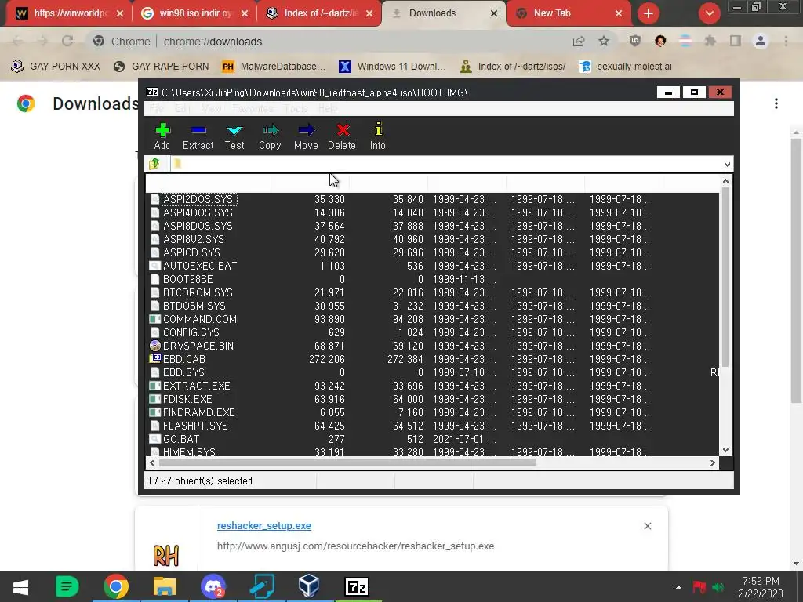The height and width of the screenshot is (602, 803).
Task: Open the Chrome profile avatar menu
Action: [x=761, y=41]
